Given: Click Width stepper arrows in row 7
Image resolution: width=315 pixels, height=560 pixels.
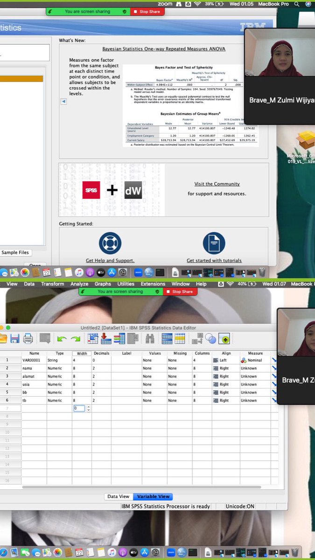Looking at the screenshot, I should (x=88, y=408).
